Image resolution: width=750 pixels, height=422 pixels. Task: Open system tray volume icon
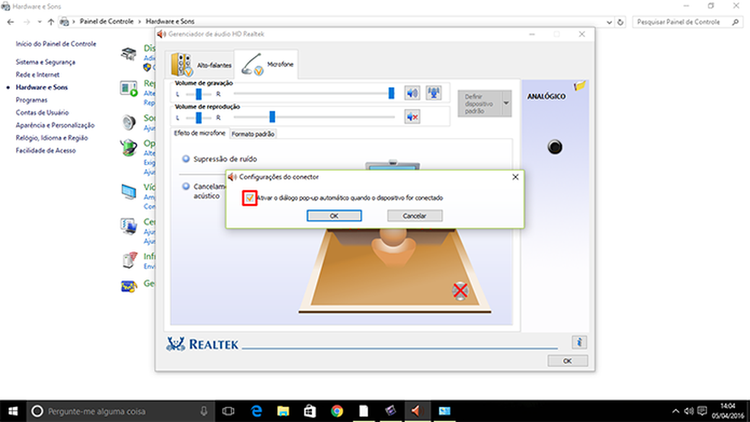pyautogui.click(x=689, y=411)
